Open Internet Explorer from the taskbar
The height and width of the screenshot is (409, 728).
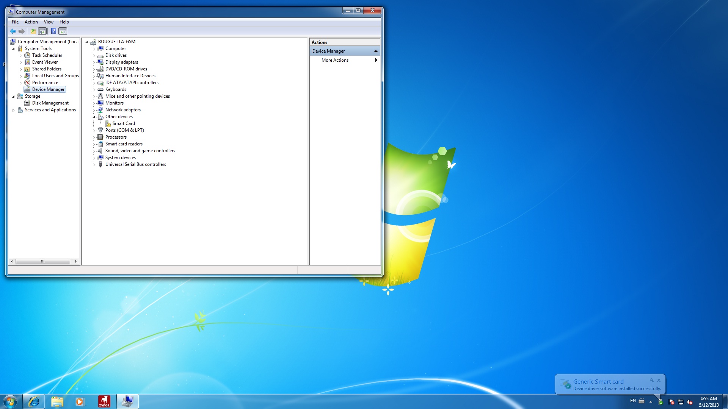click(34, 401)
